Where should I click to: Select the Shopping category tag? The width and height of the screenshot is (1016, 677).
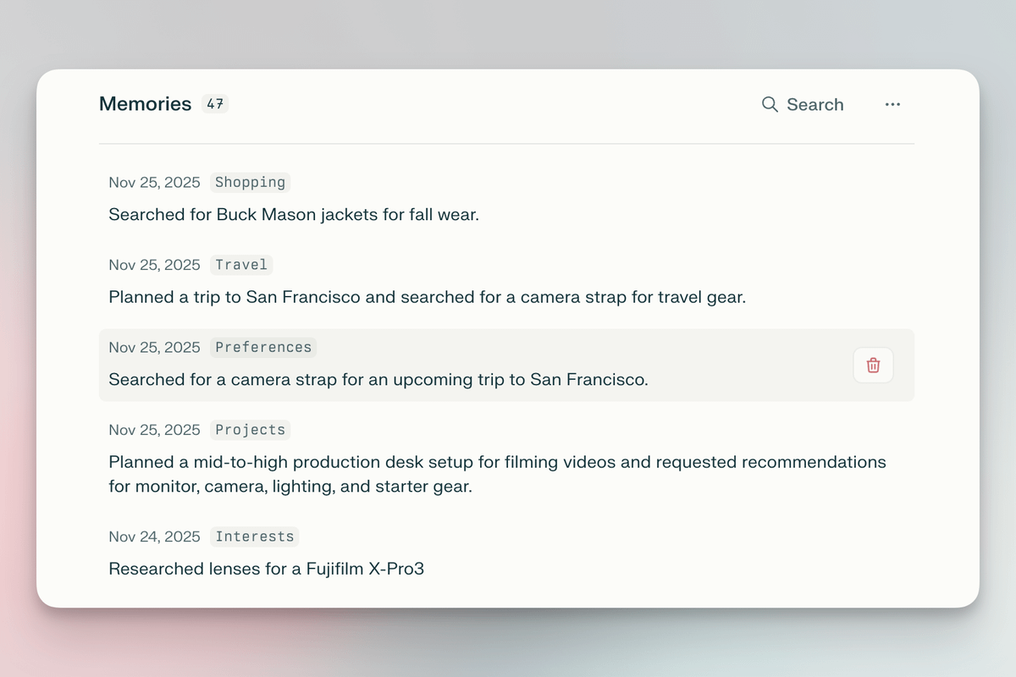[250, 182]
